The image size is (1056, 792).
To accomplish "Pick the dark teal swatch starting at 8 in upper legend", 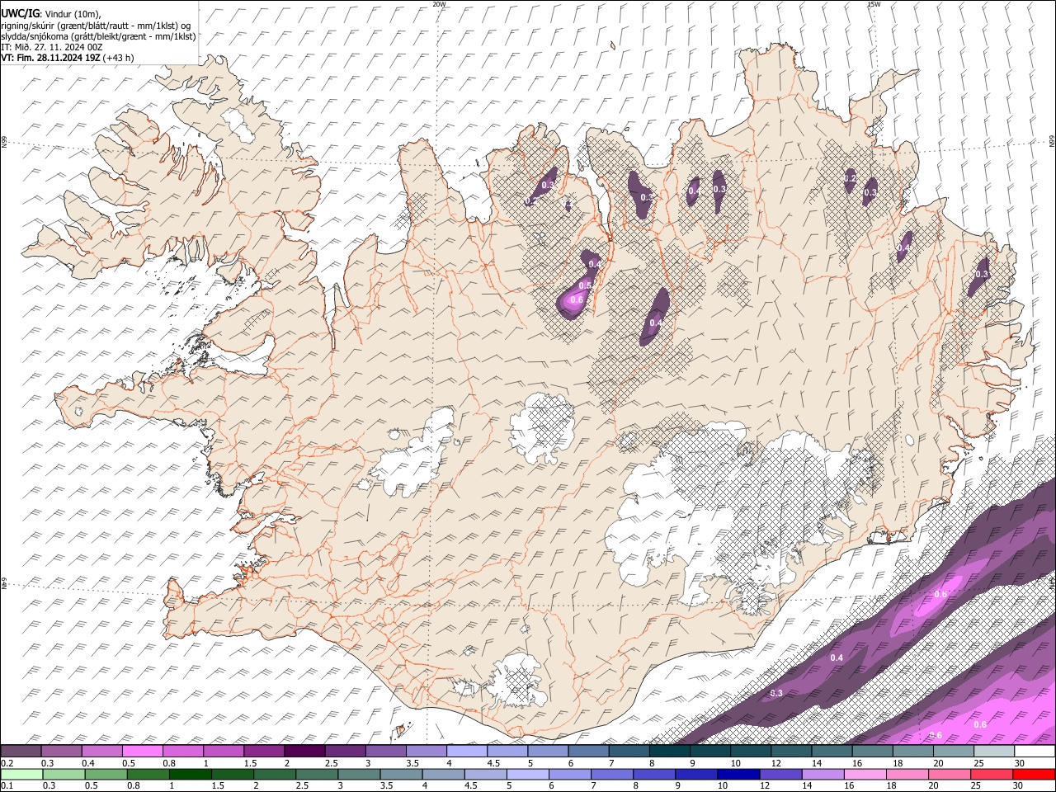I will pyautogui.click(x=669, y=752).
